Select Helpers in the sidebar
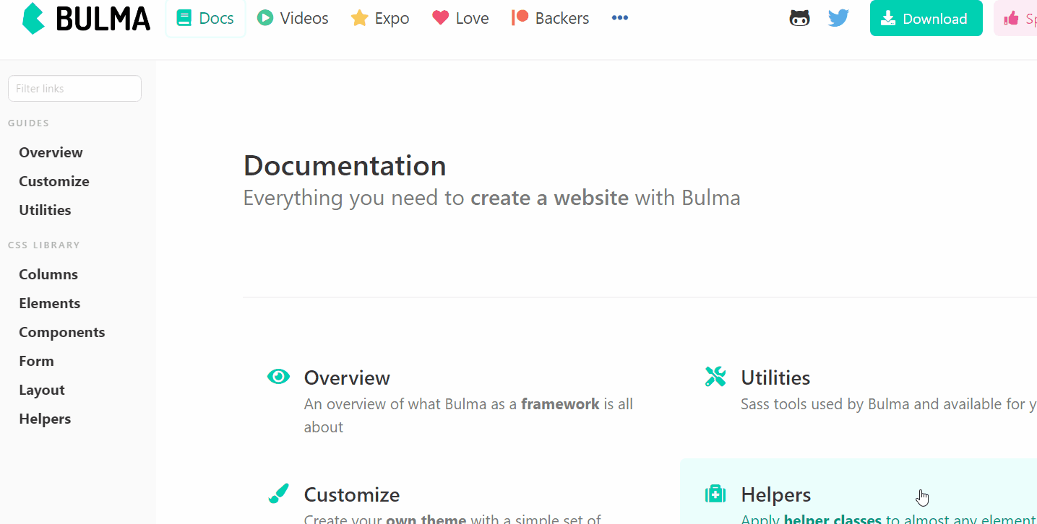 [45, 419]
